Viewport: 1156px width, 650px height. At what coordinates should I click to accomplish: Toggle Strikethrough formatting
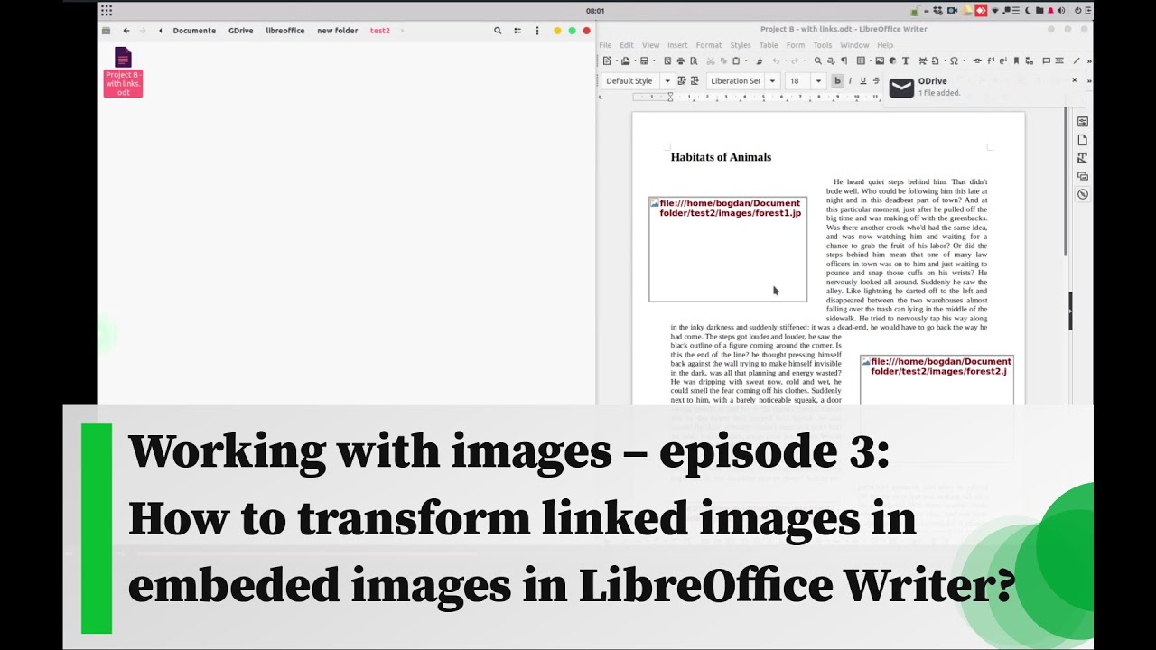click(876, 80)
